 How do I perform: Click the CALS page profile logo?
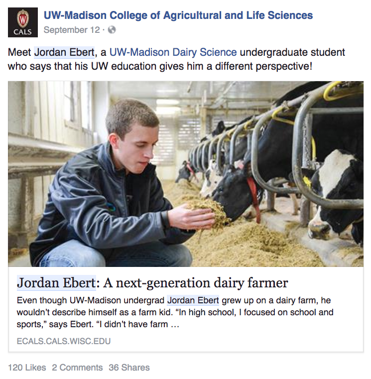click(x=22, y=22)
